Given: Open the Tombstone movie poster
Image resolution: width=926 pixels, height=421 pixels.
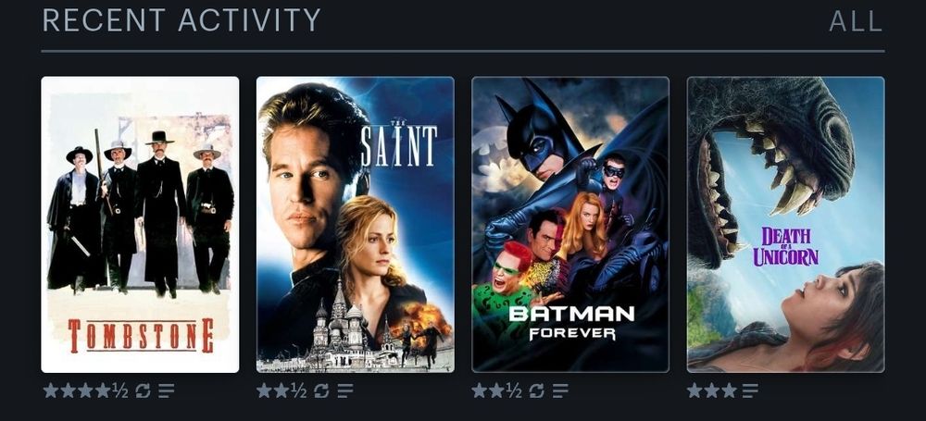Looking at the screenshot, I should tap(140, 224).
